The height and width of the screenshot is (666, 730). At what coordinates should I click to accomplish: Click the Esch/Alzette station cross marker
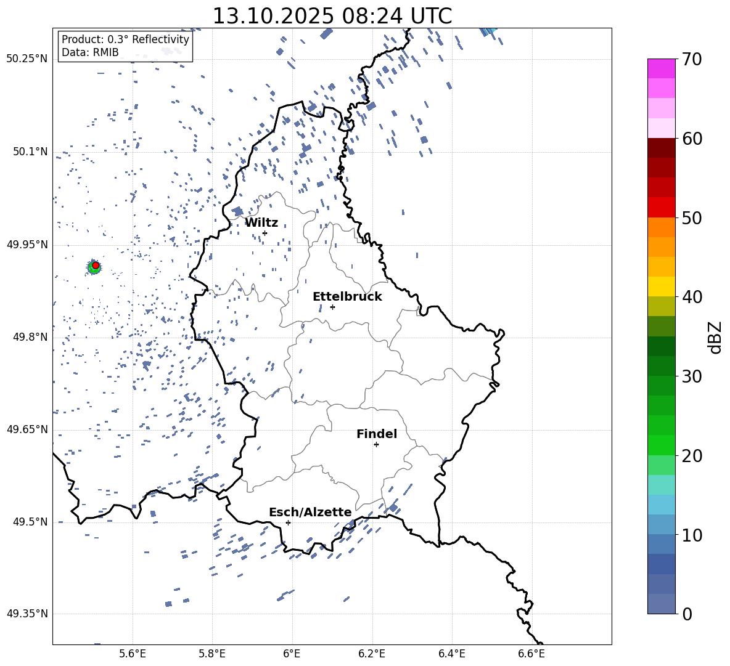click(x=288, y=522)
